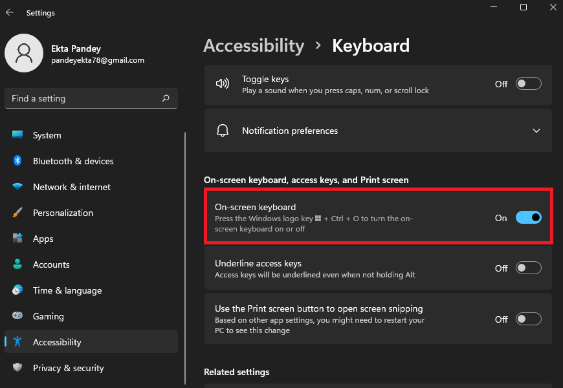Expand the Notification preferences chevron

(x=536, y=131)
